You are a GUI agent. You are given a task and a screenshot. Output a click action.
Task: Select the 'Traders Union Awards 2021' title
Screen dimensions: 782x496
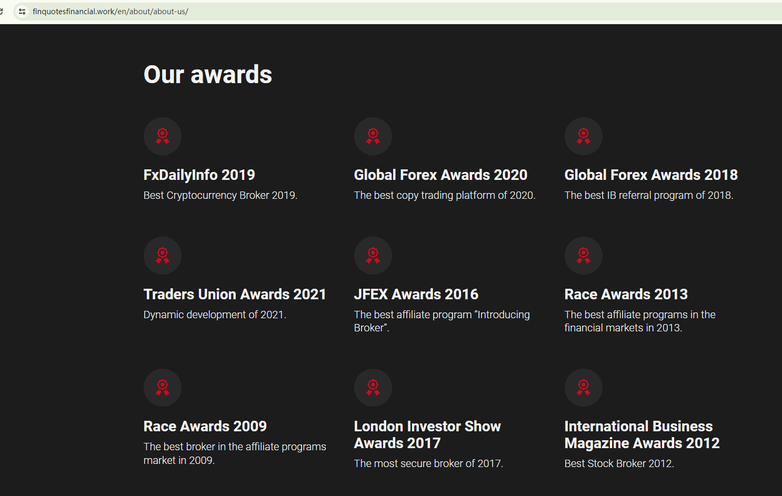point(235,294)
